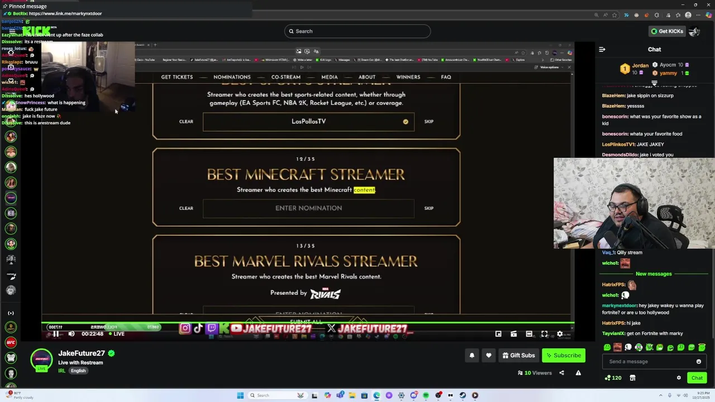This screenshot has height=402, width=715.
Task: Select the English language tag
Action: click(78, 371)
